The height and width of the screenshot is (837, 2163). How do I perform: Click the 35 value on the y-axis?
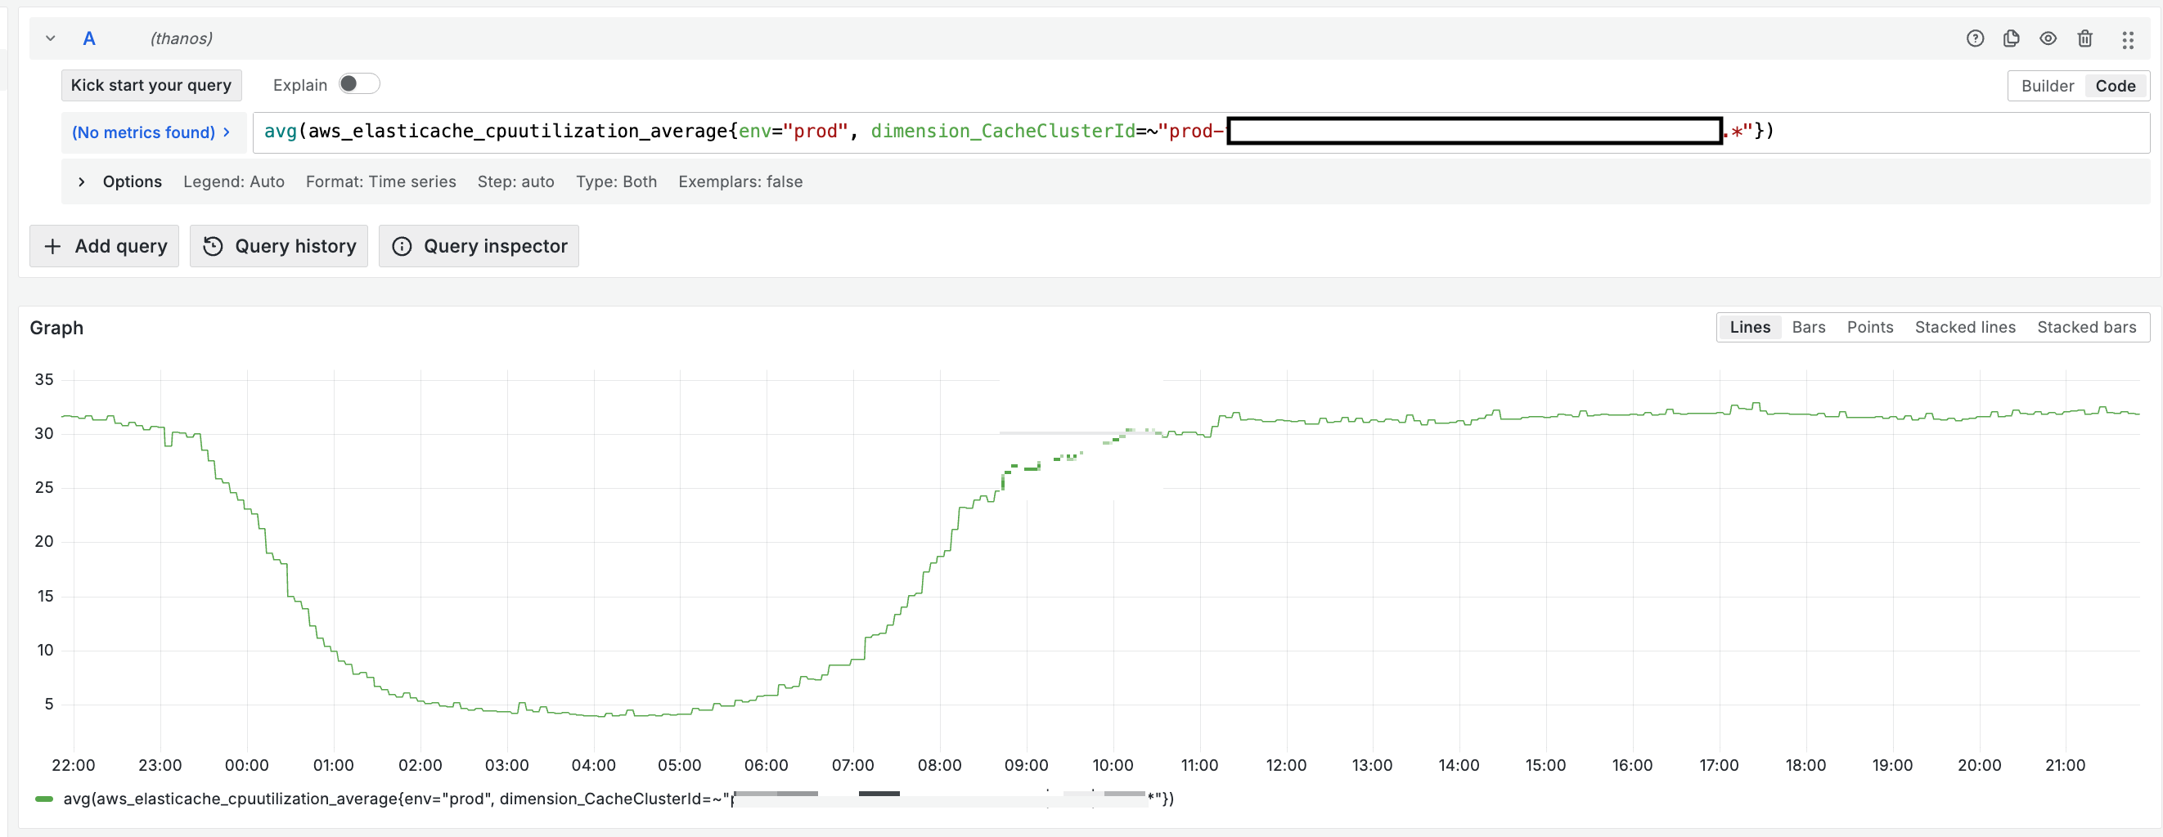point(43,380)
